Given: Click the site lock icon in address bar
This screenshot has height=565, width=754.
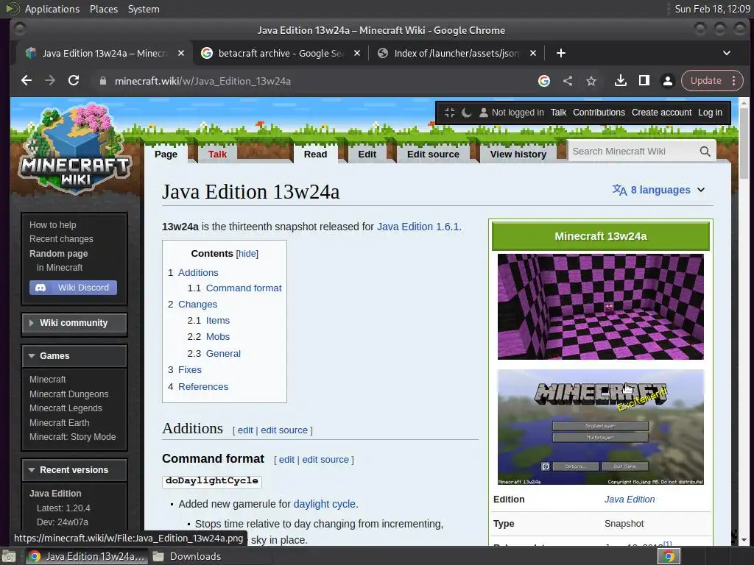Looking at the screenshot, I should 102,81.
